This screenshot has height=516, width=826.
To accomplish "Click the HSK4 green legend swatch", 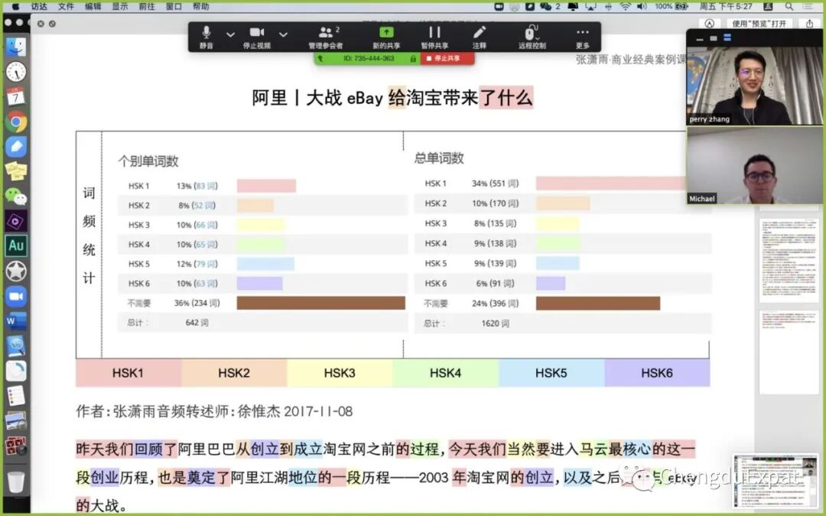I will [x=446, y=373].
